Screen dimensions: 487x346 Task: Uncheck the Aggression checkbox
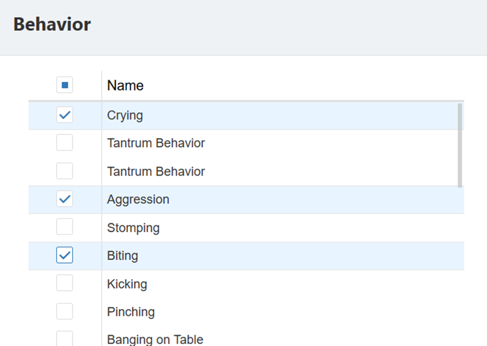coord(64,199)
